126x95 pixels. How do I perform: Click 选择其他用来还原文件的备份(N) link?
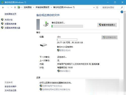(56, 89)
